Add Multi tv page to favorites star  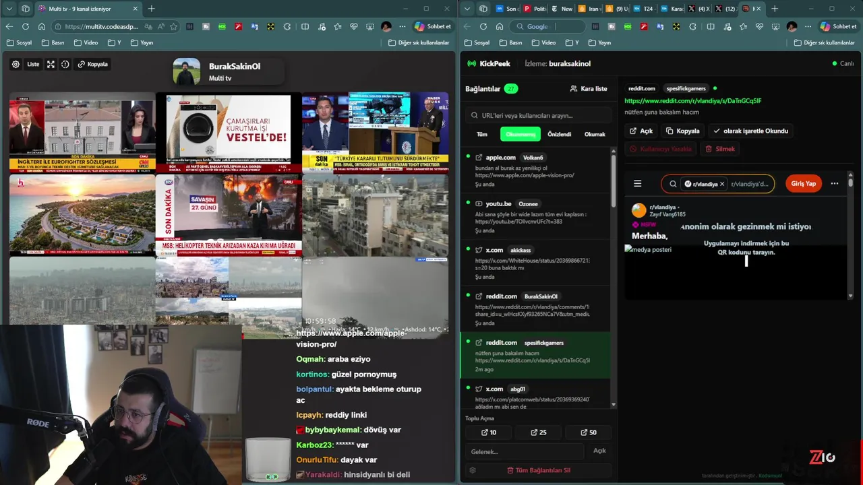[173, 26]
